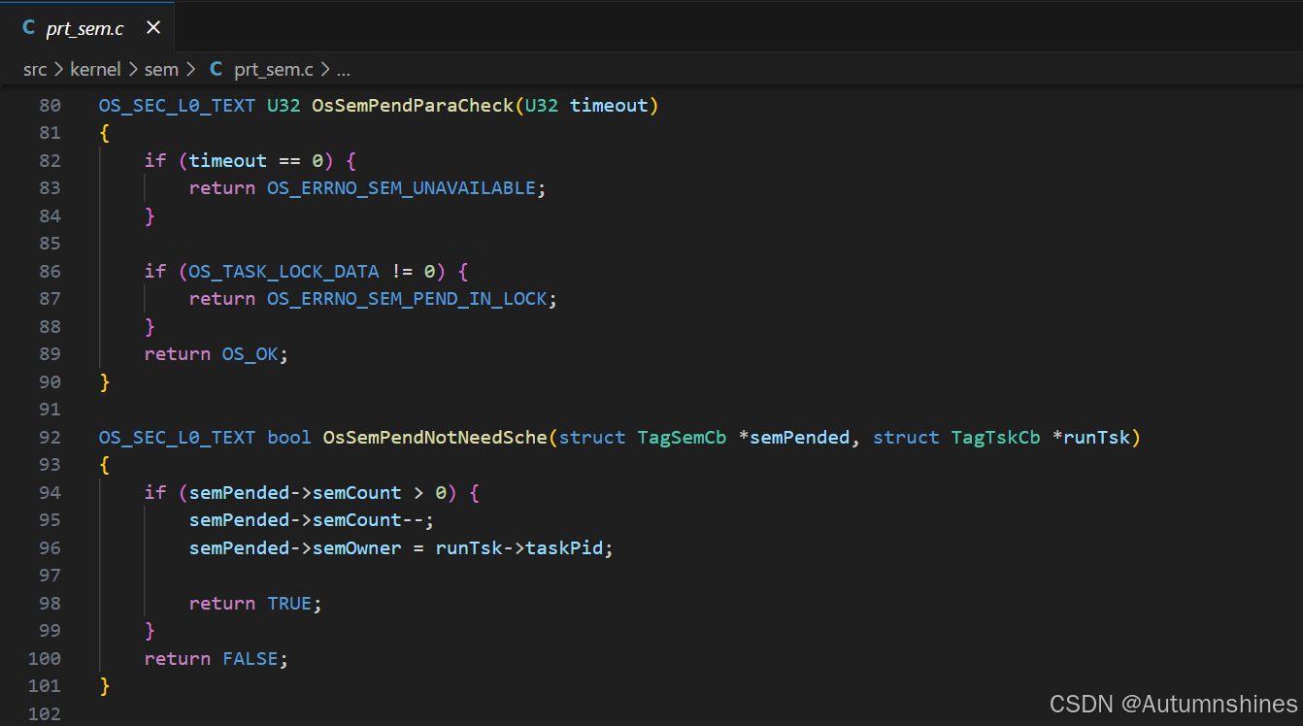Click the runTsk parameter on line 92
The height and width of the screenshot is (726, 1303).
coord(1097,437)
